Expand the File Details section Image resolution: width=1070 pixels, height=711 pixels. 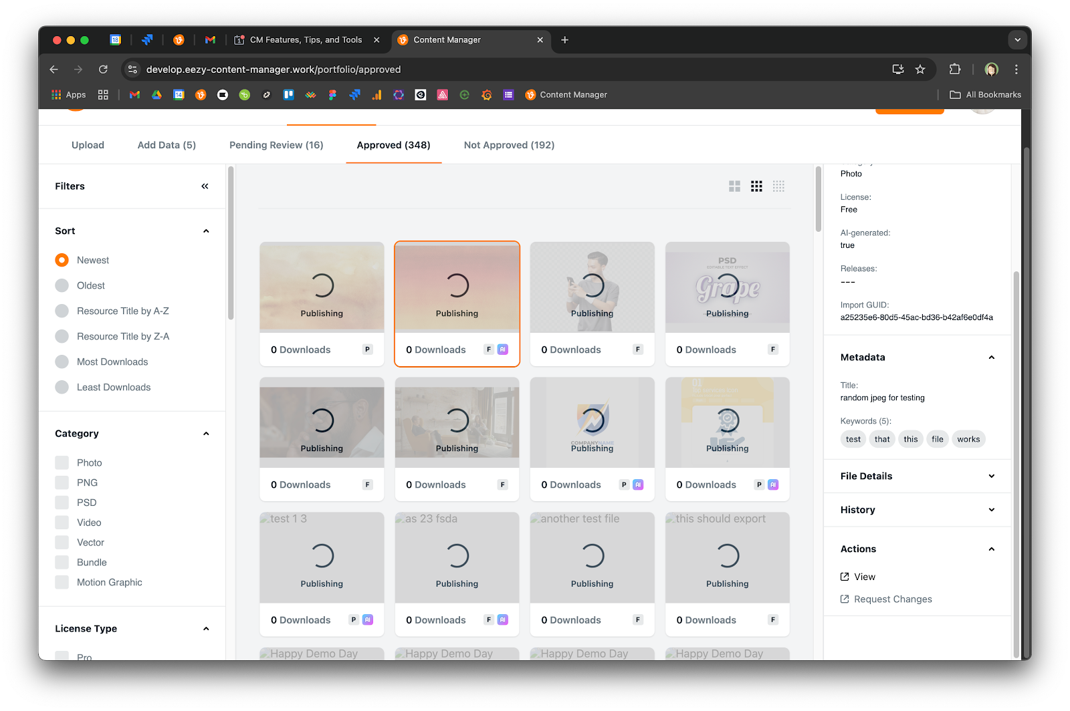[917, 476]
